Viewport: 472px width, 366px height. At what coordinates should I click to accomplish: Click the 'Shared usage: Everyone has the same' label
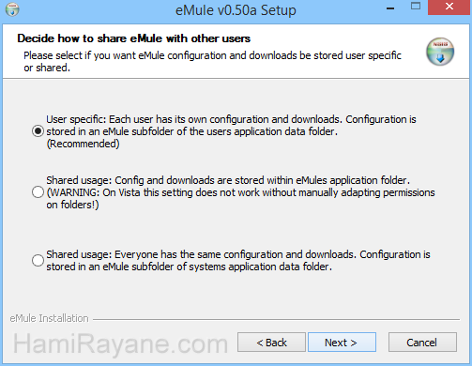tap(238, 260)
